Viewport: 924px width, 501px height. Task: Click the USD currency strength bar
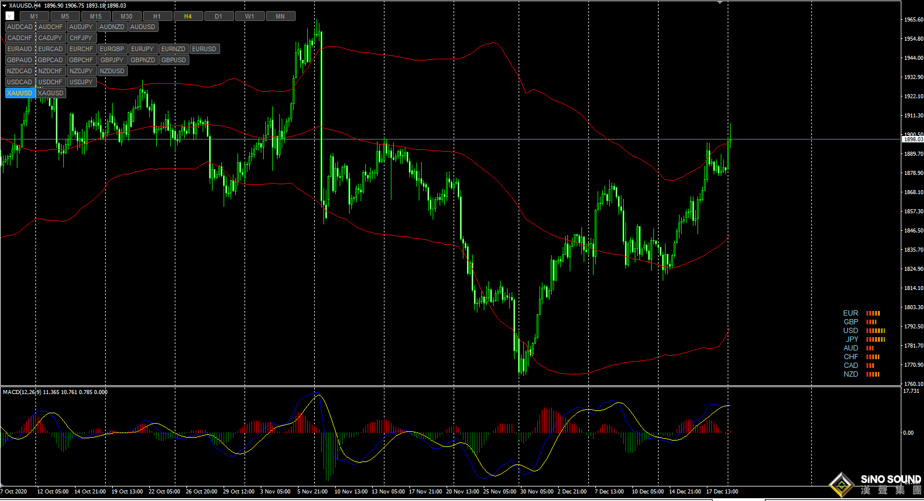coord(875,331)
